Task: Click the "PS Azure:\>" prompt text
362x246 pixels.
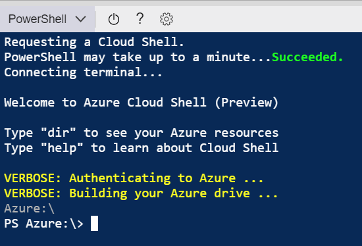Action: tap(44, 224)
